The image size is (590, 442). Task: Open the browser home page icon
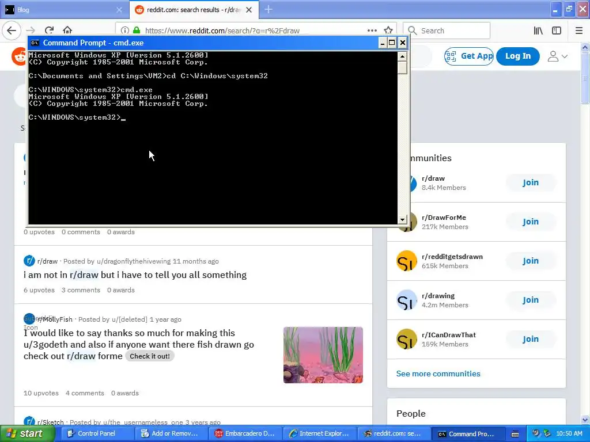(x=67, y=30)
